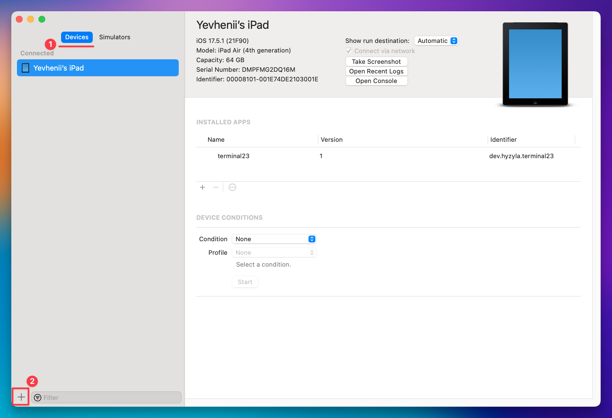Open the ellipsis options menu below installed apps
612x418 pixels.
232,187
